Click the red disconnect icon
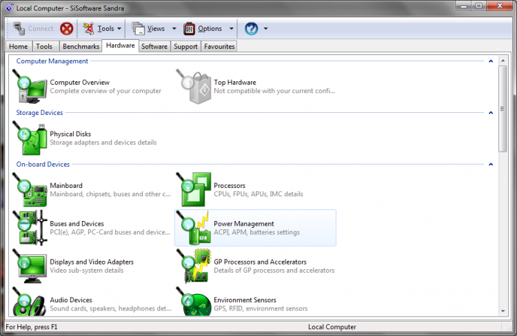The height and width of the screenshot is (336, 517). coord(67,29)
